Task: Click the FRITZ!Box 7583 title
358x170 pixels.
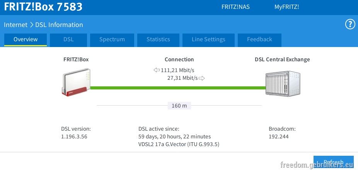Action: click(x=43, y=7)
